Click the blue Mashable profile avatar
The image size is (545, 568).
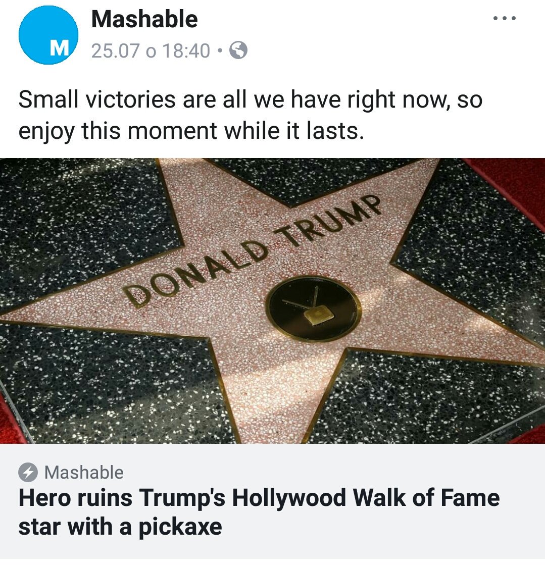pos(48,35)
